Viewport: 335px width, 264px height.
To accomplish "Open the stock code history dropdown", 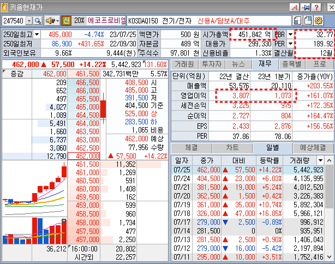I will tap(29, 21).
